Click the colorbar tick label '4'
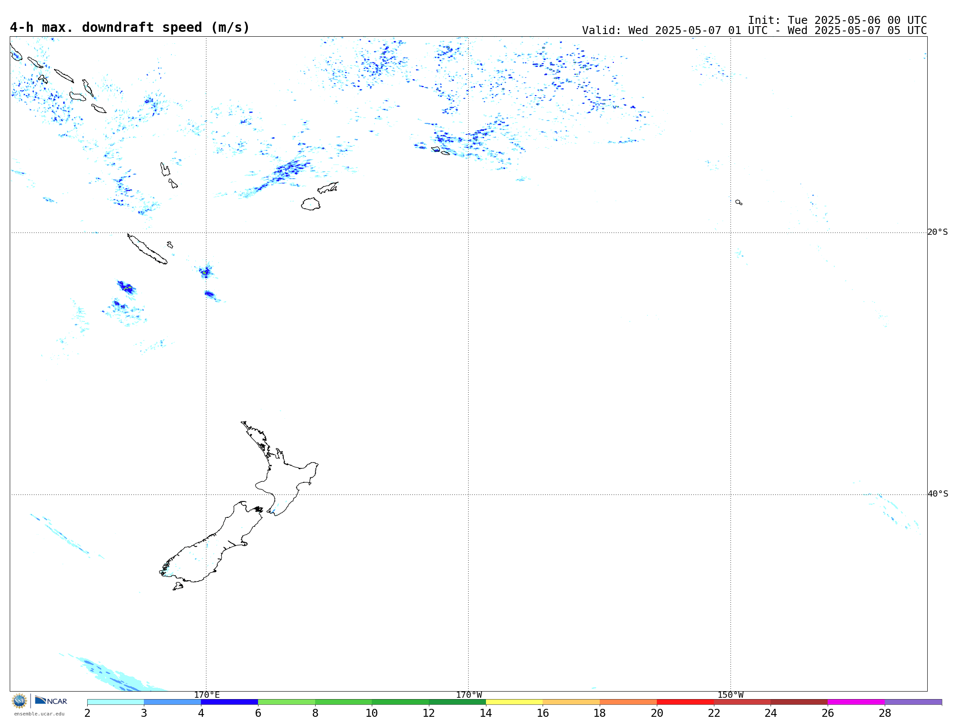Viewport: 956px width, 719px height. click(201, 713)
